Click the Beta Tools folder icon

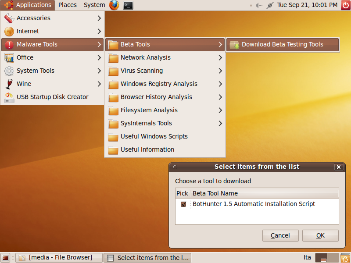coord(113,45)
